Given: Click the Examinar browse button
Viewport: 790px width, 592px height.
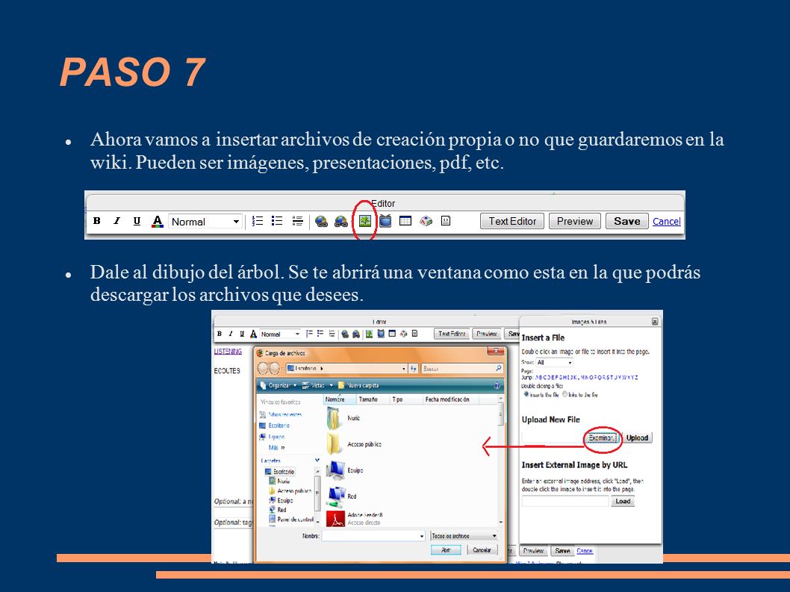Looking at the screenshot, I should [602, 437].
